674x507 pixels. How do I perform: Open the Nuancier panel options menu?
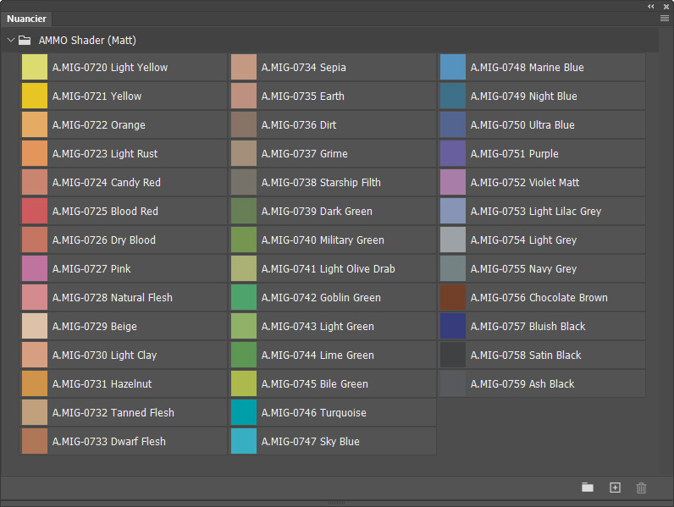pos(665,18)
